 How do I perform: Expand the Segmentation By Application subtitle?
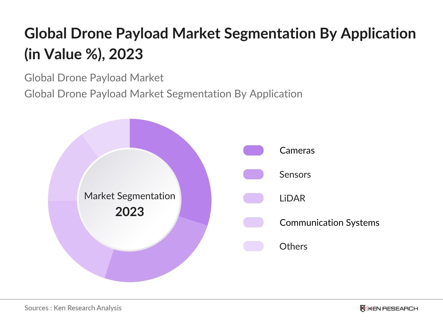coord(163,94)
